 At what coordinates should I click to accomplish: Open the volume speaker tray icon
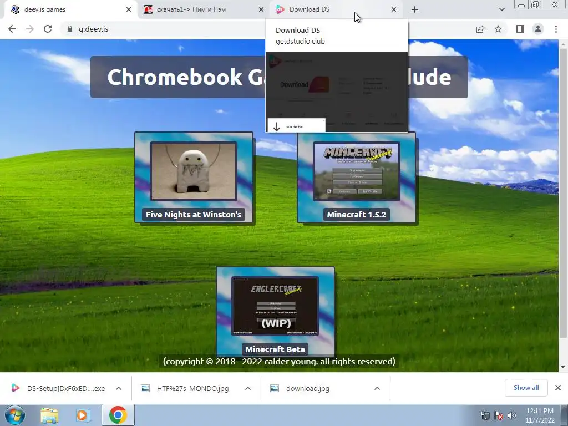tap(511, 415)
